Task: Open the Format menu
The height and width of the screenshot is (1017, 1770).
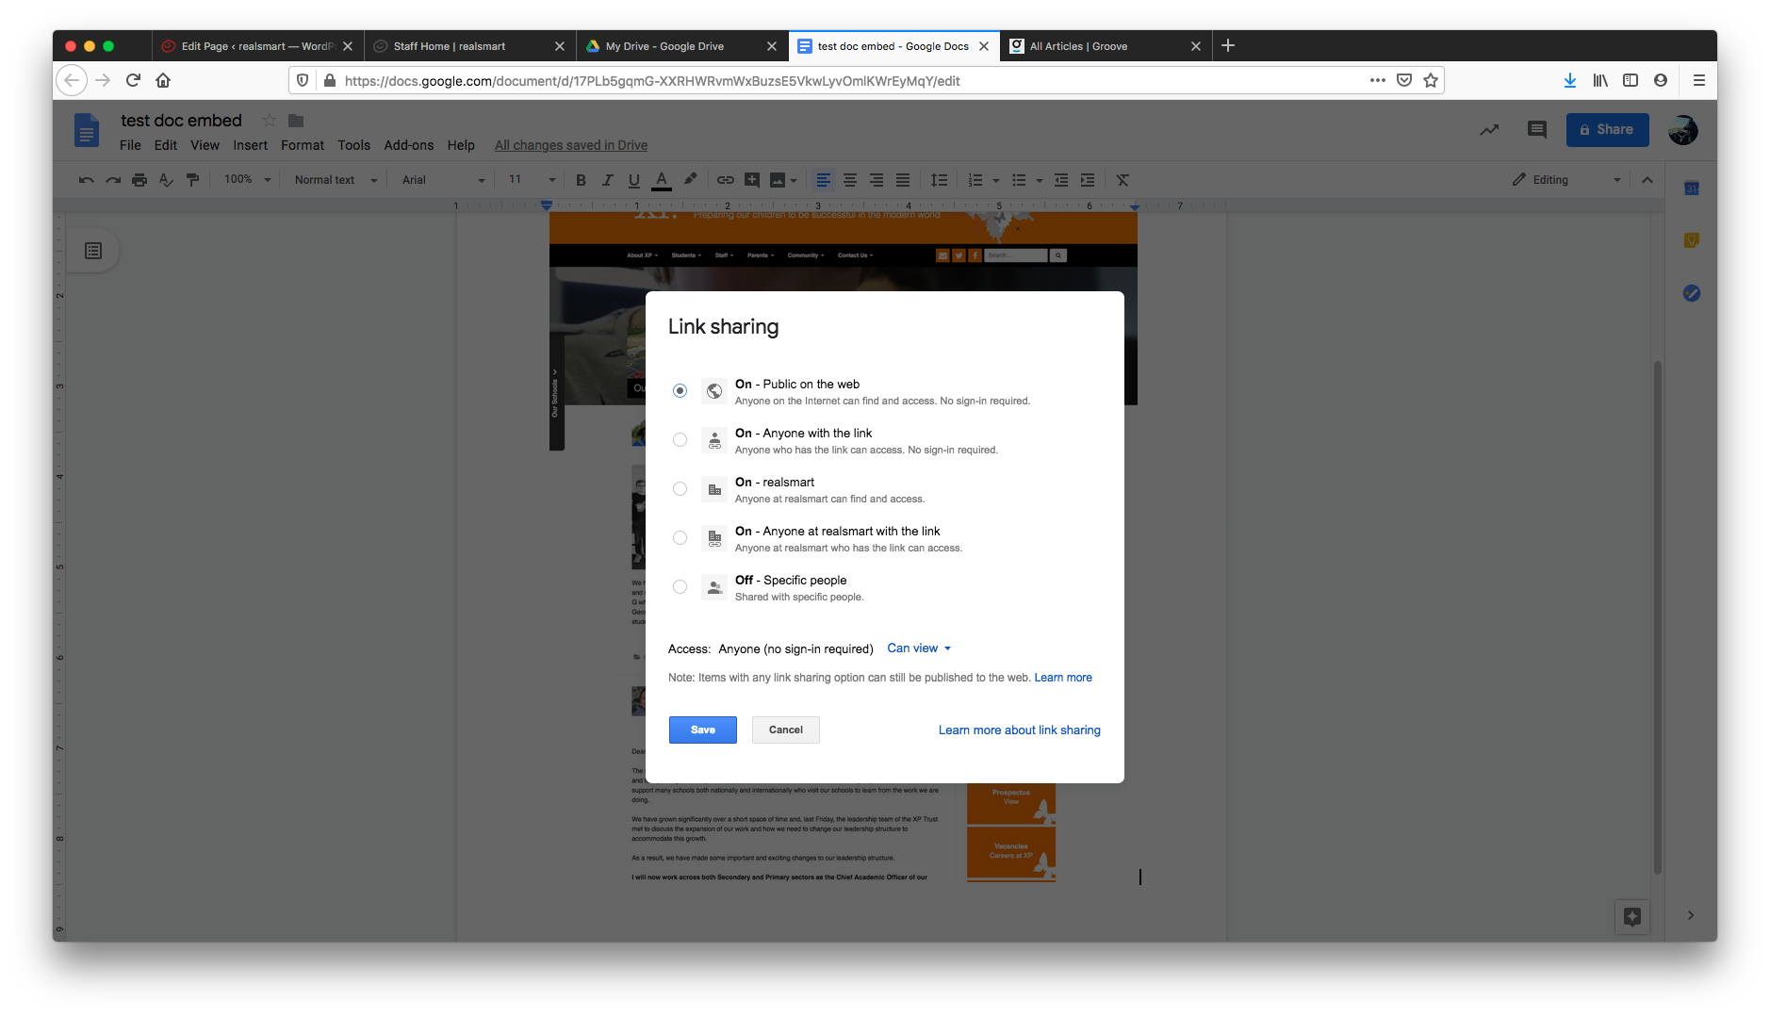Action: (x=303, y=145)
